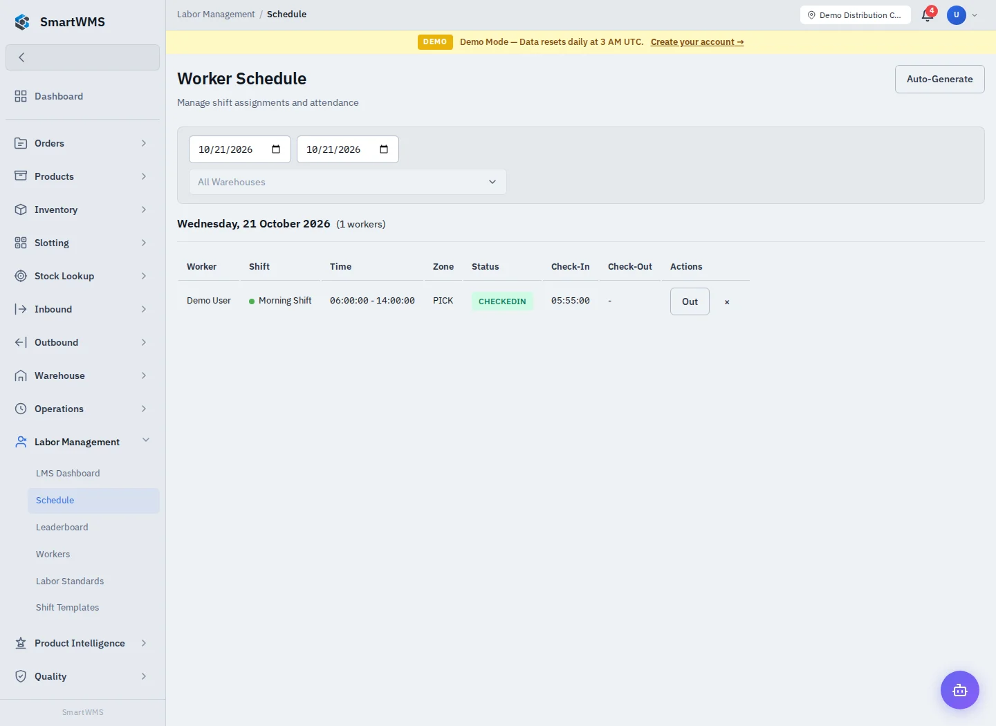Click the Product Intelligence icon
996x726 pixels.
point(21,643)
